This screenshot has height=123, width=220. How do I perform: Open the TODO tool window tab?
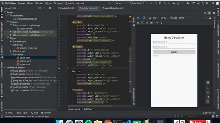coord(9,113)
